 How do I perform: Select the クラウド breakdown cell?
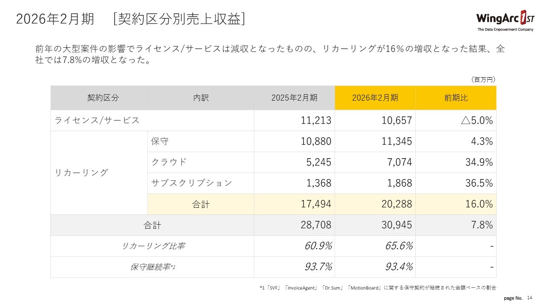(x=169, y=162)
